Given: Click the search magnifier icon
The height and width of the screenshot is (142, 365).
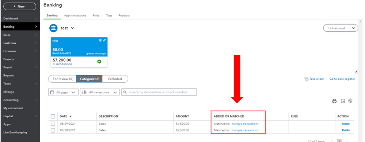Looking at the screenshot, I should point(125,92).
